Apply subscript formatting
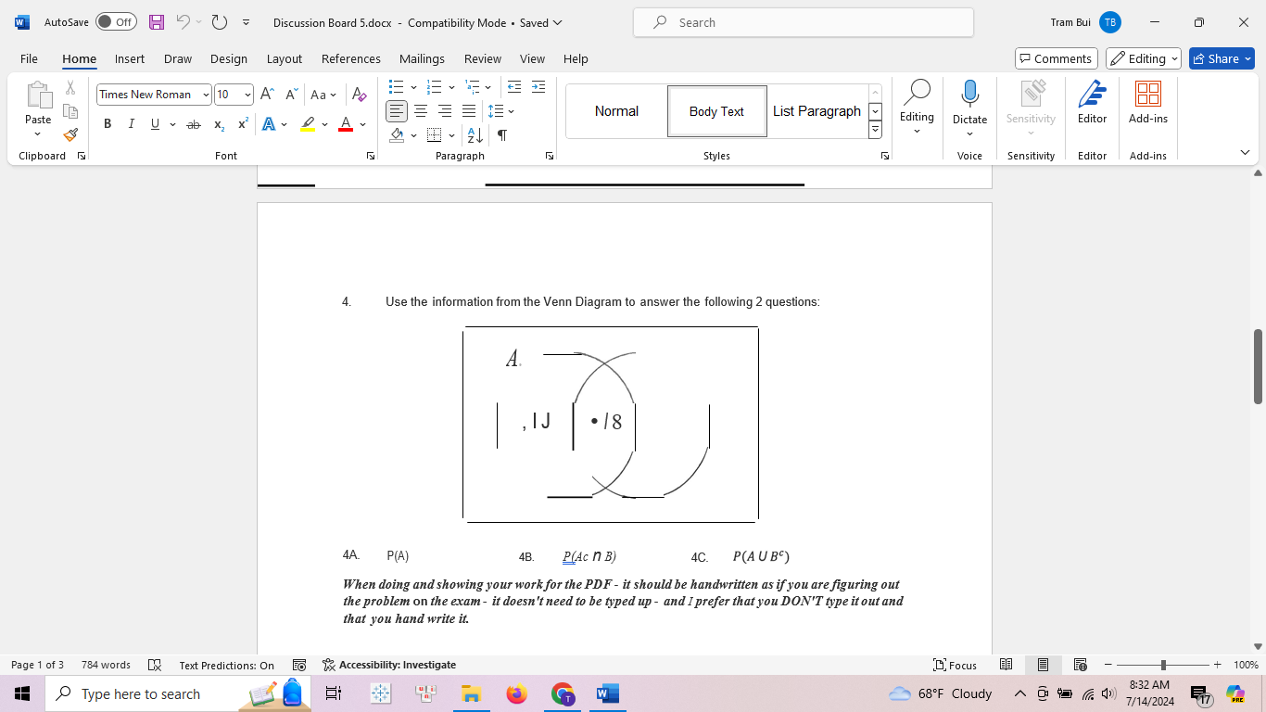Image resolution: width=1266 pixels, height=712 pixels. 219,124
